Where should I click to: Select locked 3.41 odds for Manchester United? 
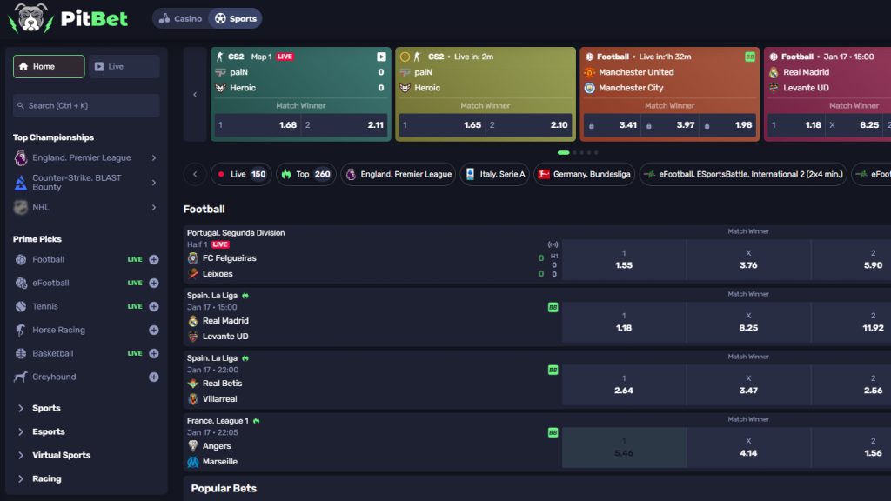pyautogui.click(x=613, y=125)
